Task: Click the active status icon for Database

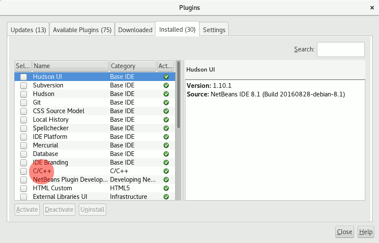Action: tap(166, 154)
